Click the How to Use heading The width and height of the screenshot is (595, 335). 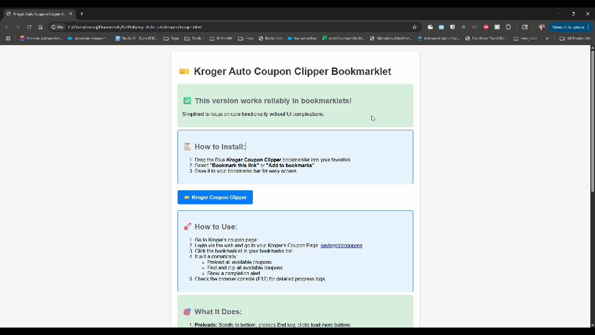click(x=210, y=227)
